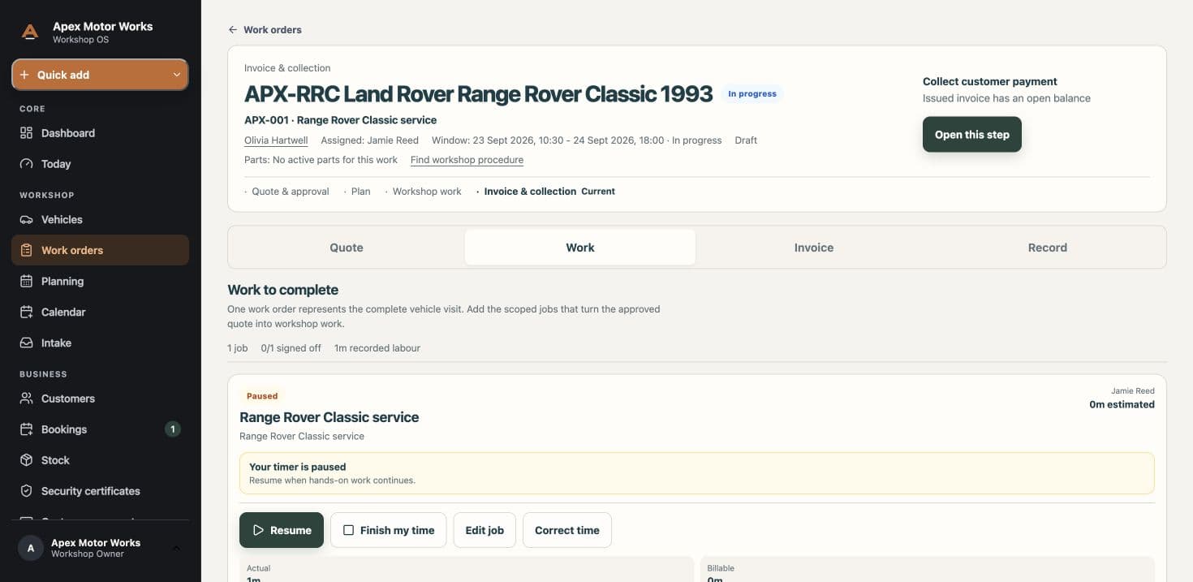1193x582 pixels.
Task: Open the Invoice tab
Action: 814,248
